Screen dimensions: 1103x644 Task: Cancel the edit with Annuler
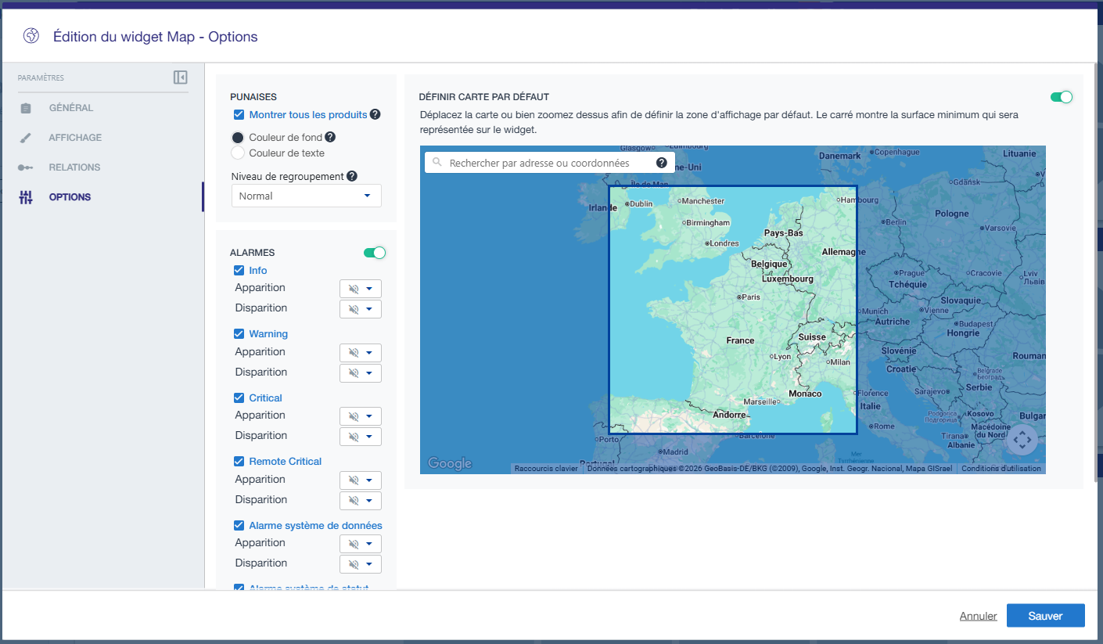978,617
